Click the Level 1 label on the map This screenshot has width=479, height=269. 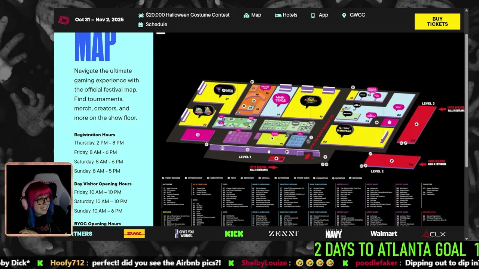pyautogui.click(x=245, y=157)
